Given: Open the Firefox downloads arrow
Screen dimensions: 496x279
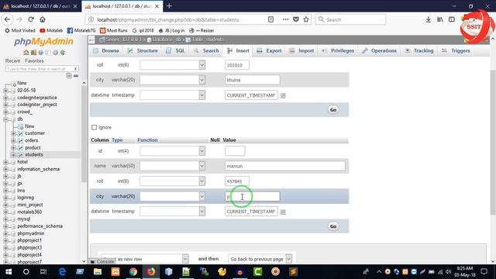Looking at the screenshot, I should click(x=429, y=19).
